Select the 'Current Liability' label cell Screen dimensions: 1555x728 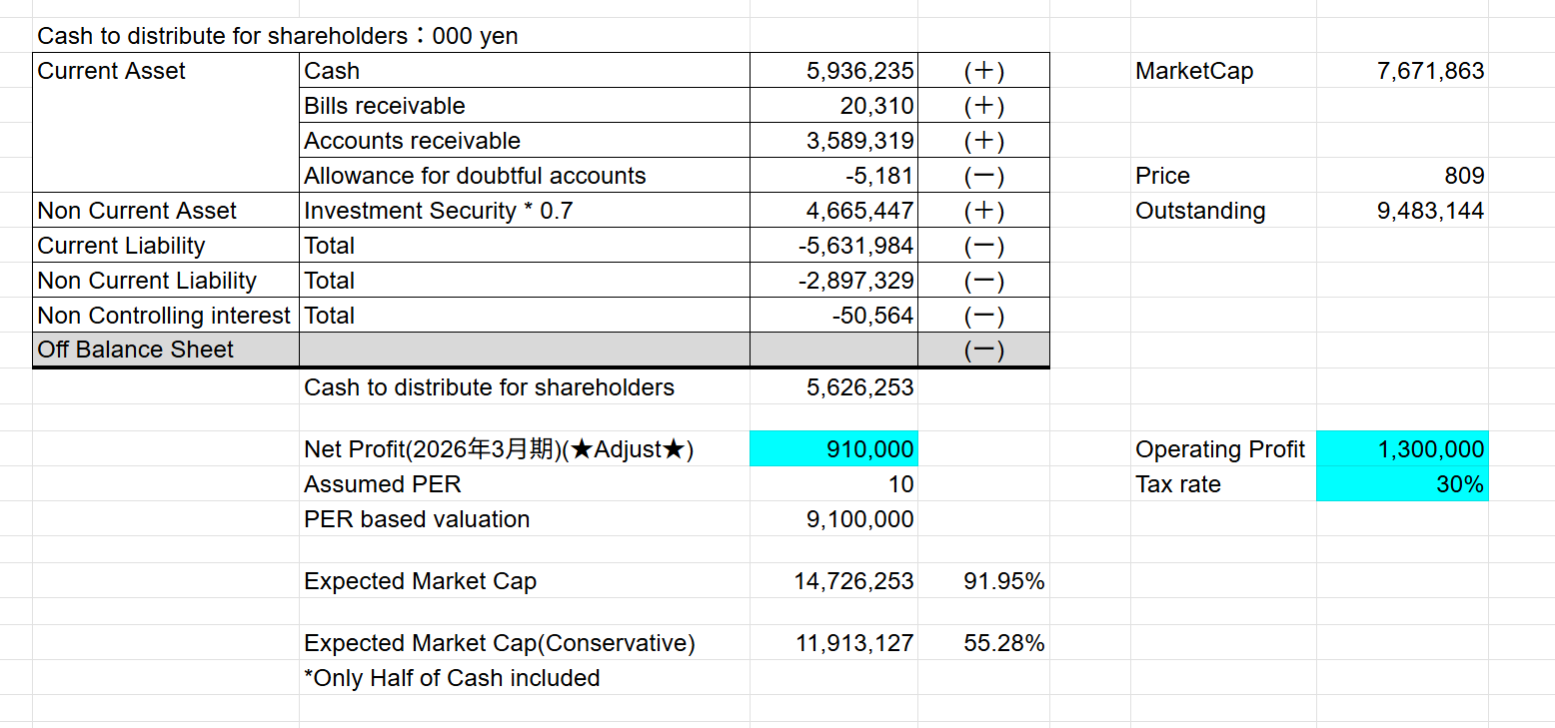pyautogui.click(x=166, y=246)
